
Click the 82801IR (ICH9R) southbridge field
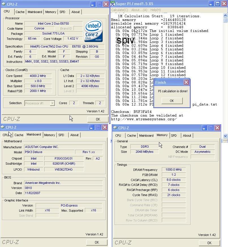(x=64, y=164)
